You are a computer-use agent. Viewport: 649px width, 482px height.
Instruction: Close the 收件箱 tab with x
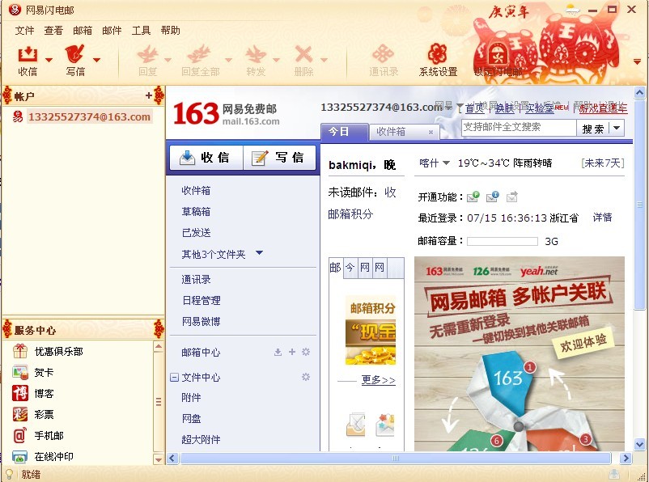click(x=431, y=132)
